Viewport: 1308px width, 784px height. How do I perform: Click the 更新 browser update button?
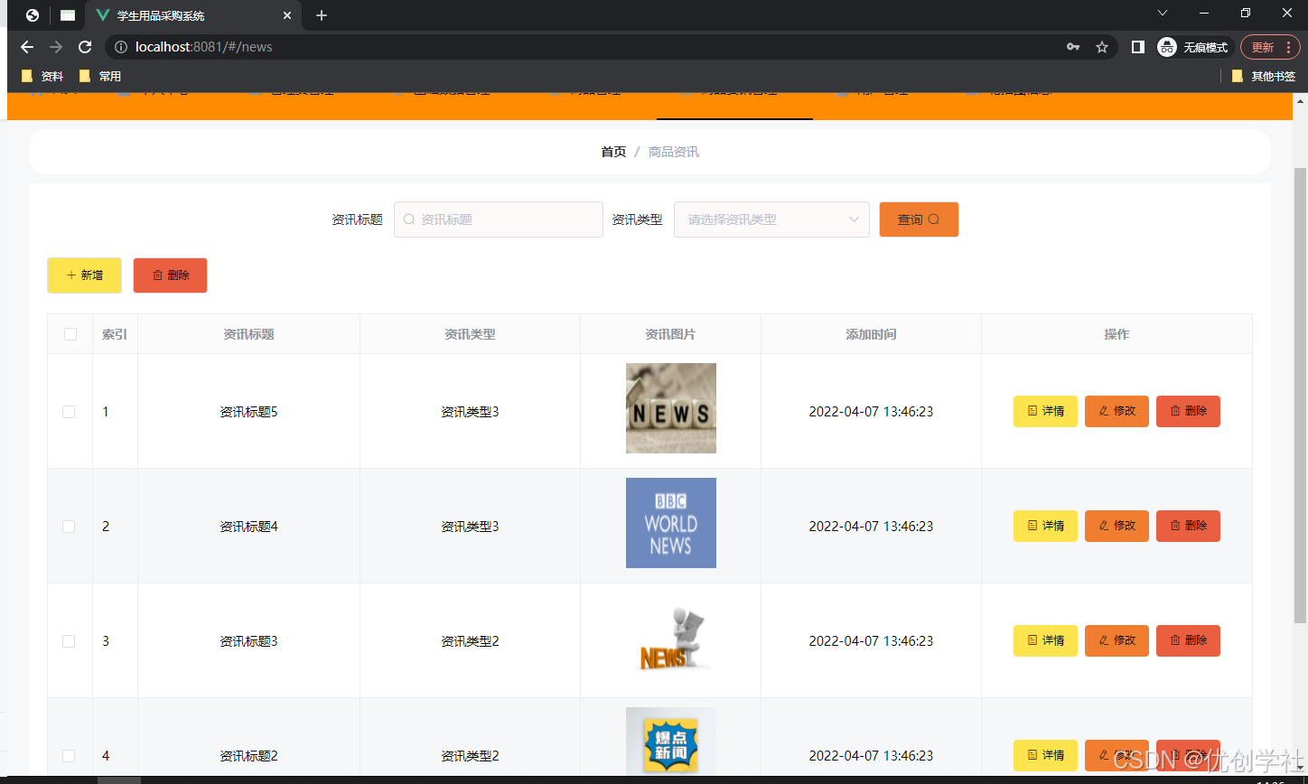[x=1271, y=47]
